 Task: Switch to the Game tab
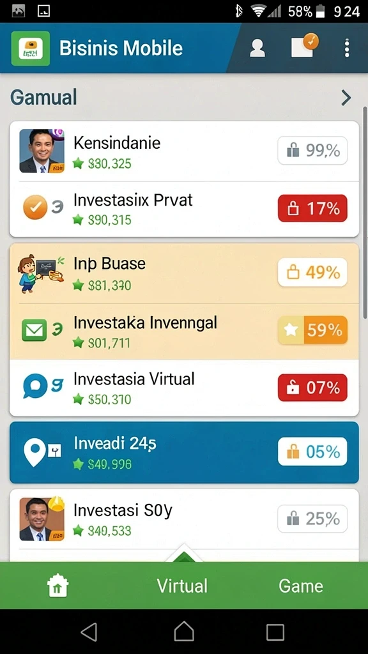(x=301, y=586)
